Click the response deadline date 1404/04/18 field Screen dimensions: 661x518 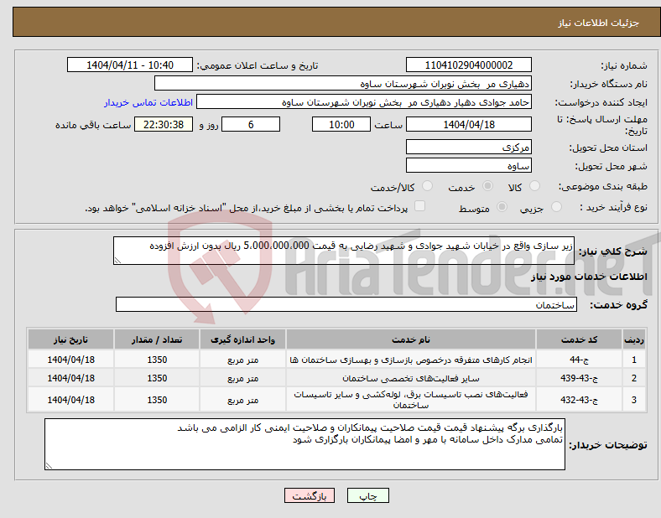(x=469, y=124)
